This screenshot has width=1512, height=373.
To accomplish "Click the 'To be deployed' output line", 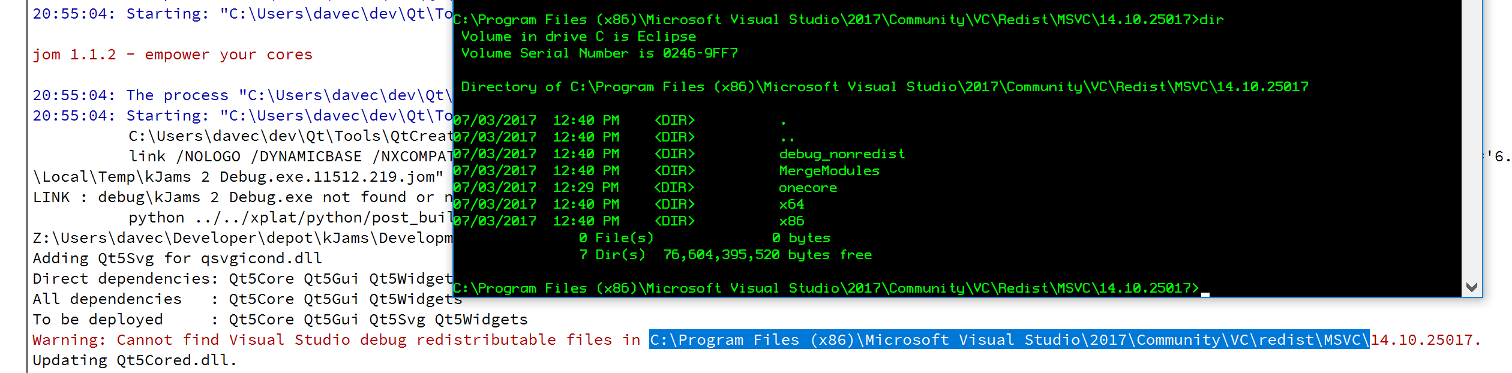I will coord(280,320).
